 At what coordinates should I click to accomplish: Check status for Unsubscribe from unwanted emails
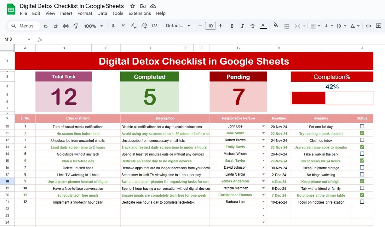point(362,140)
